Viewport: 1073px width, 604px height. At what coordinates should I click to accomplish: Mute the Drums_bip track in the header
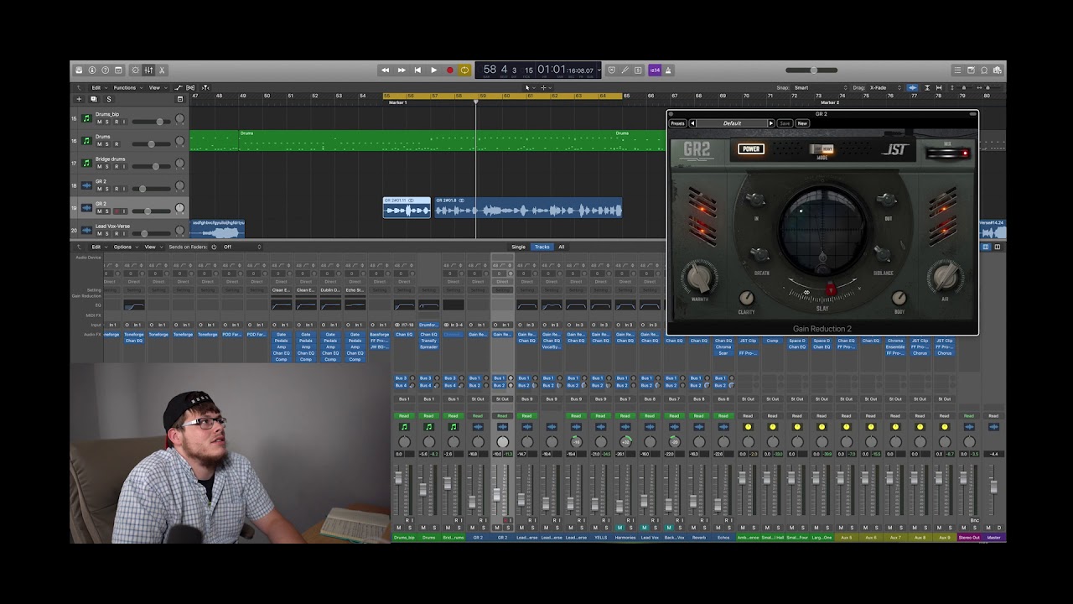coord(99,122)
